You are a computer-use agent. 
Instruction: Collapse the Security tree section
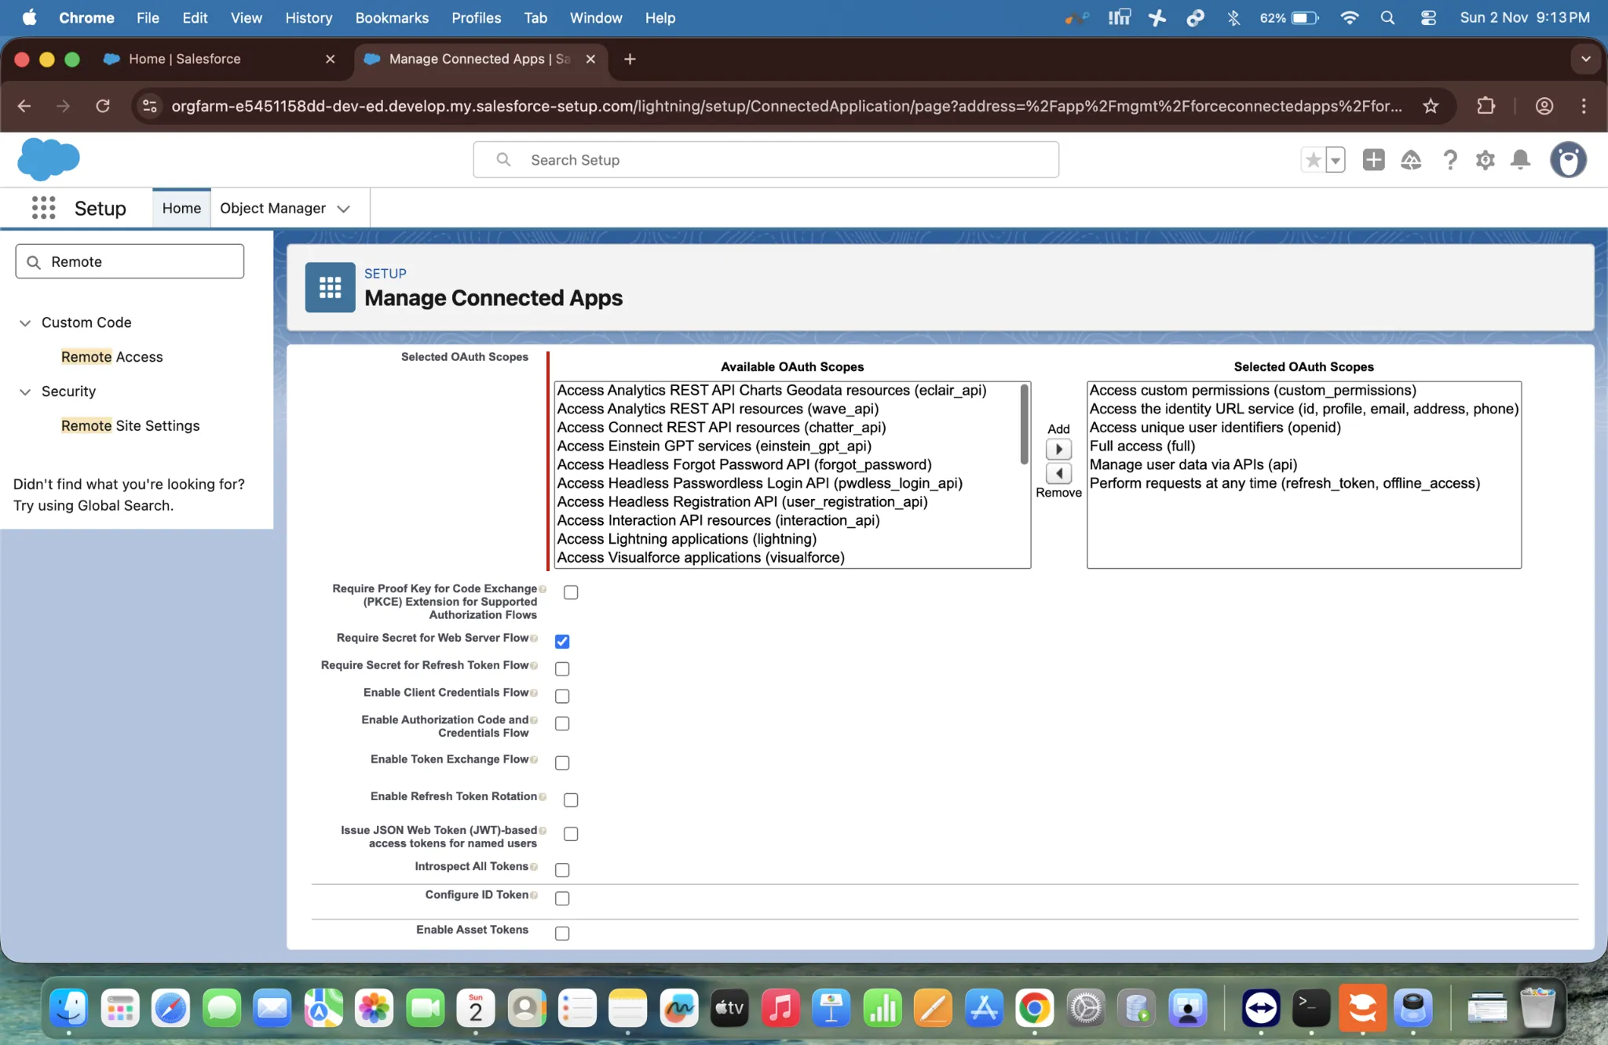tap(25, 391)
